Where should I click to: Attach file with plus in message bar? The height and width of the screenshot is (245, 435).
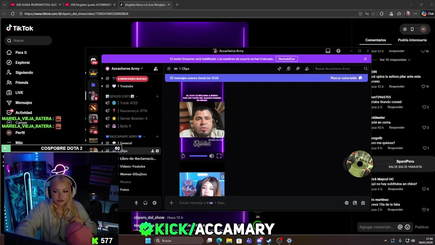click(171, 203)
